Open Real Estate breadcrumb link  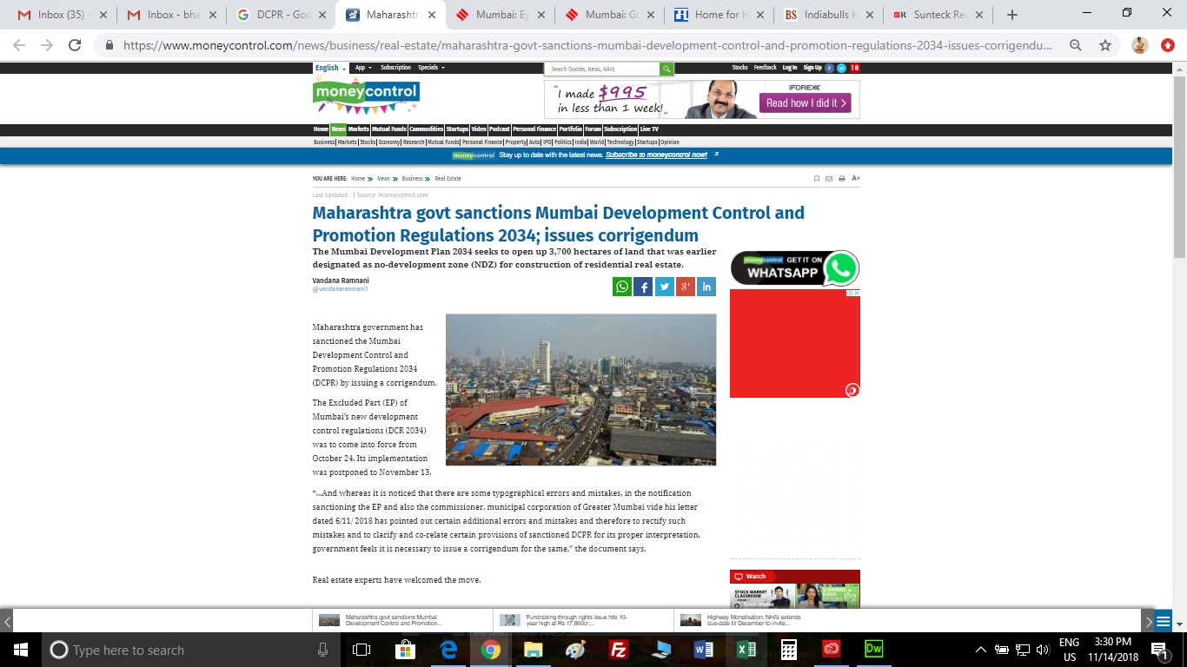pos(448,178)
